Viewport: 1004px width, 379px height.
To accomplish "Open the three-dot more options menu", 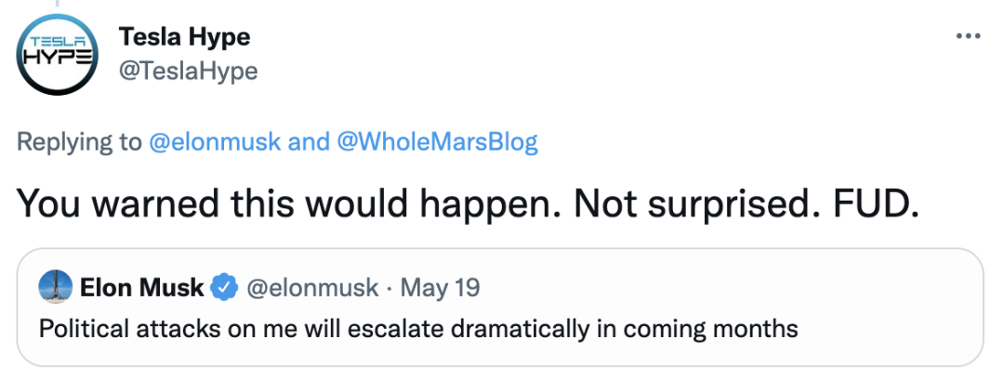I will 968,36.
